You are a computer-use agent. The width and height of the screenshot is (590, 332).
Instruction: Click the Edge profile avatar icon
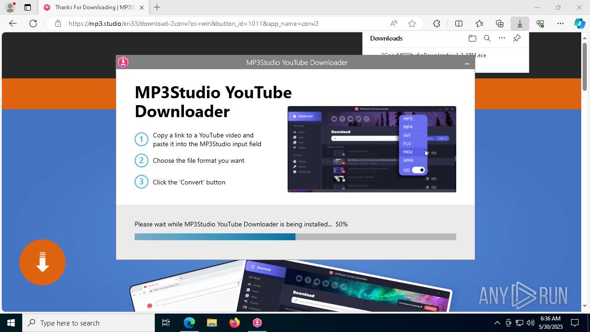[10, 7]
